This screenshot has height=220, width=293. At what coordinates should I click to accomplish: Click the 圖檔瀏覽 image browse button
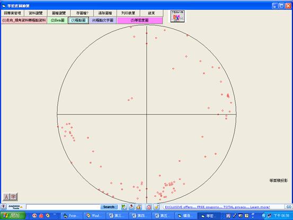pos(59,13)
